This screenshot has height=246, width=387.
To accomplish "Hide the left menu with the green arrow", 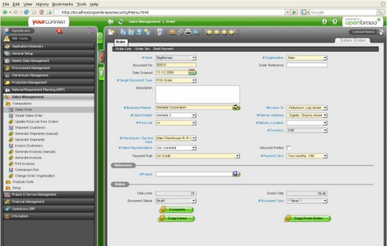I will point(100,37).
